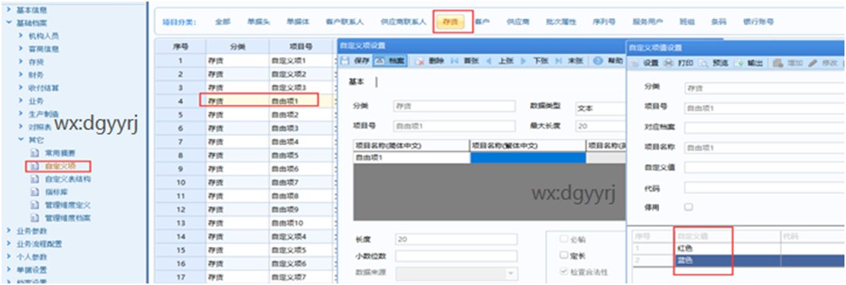The height and width of the screenshot is (285, 846).
Task: Open 指标库 in the sidebar tree
Action: 56,192
